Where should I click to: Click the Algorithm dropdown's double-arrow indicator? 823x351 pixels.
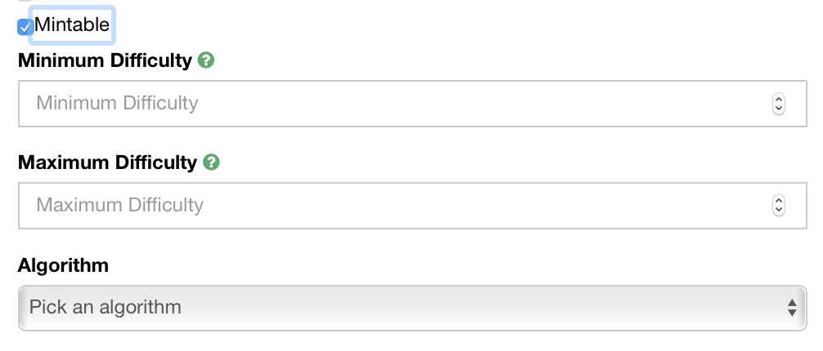pyautogui.click(x=791, y=308)
